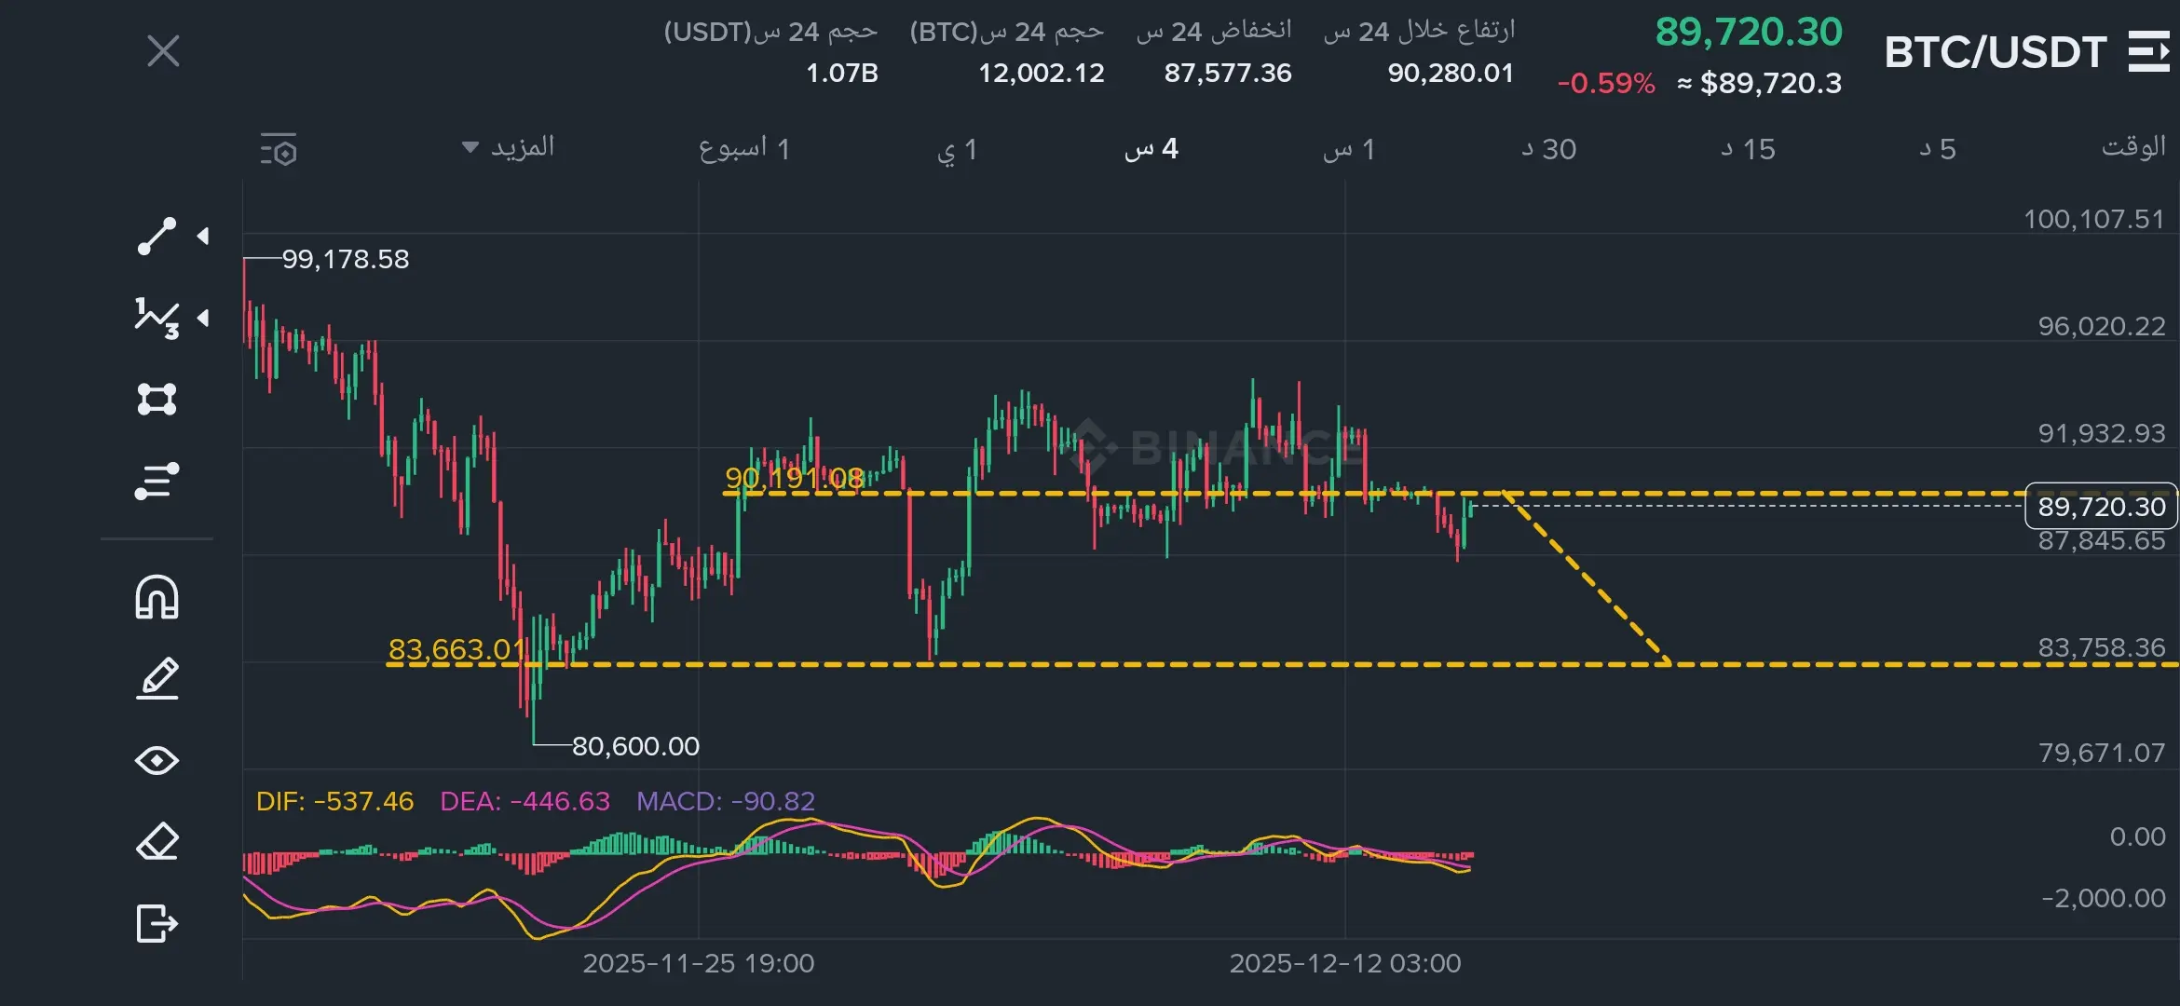Image resolution: width=2180 pixels, height=1006 pixels.
Task: Click the eraser to remove drawings
Action: pos(157,842)
